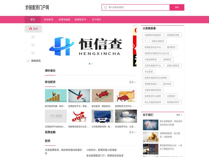
Task: Click the red umbrella thumbnail for 股票配资平台
Action: (79, 96)
